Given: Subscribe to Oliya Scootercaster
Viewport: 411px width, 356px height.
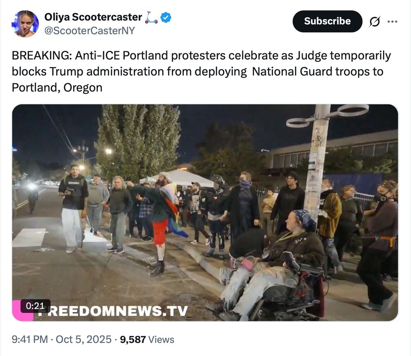Looking at the screenshot, I should 328,21.
